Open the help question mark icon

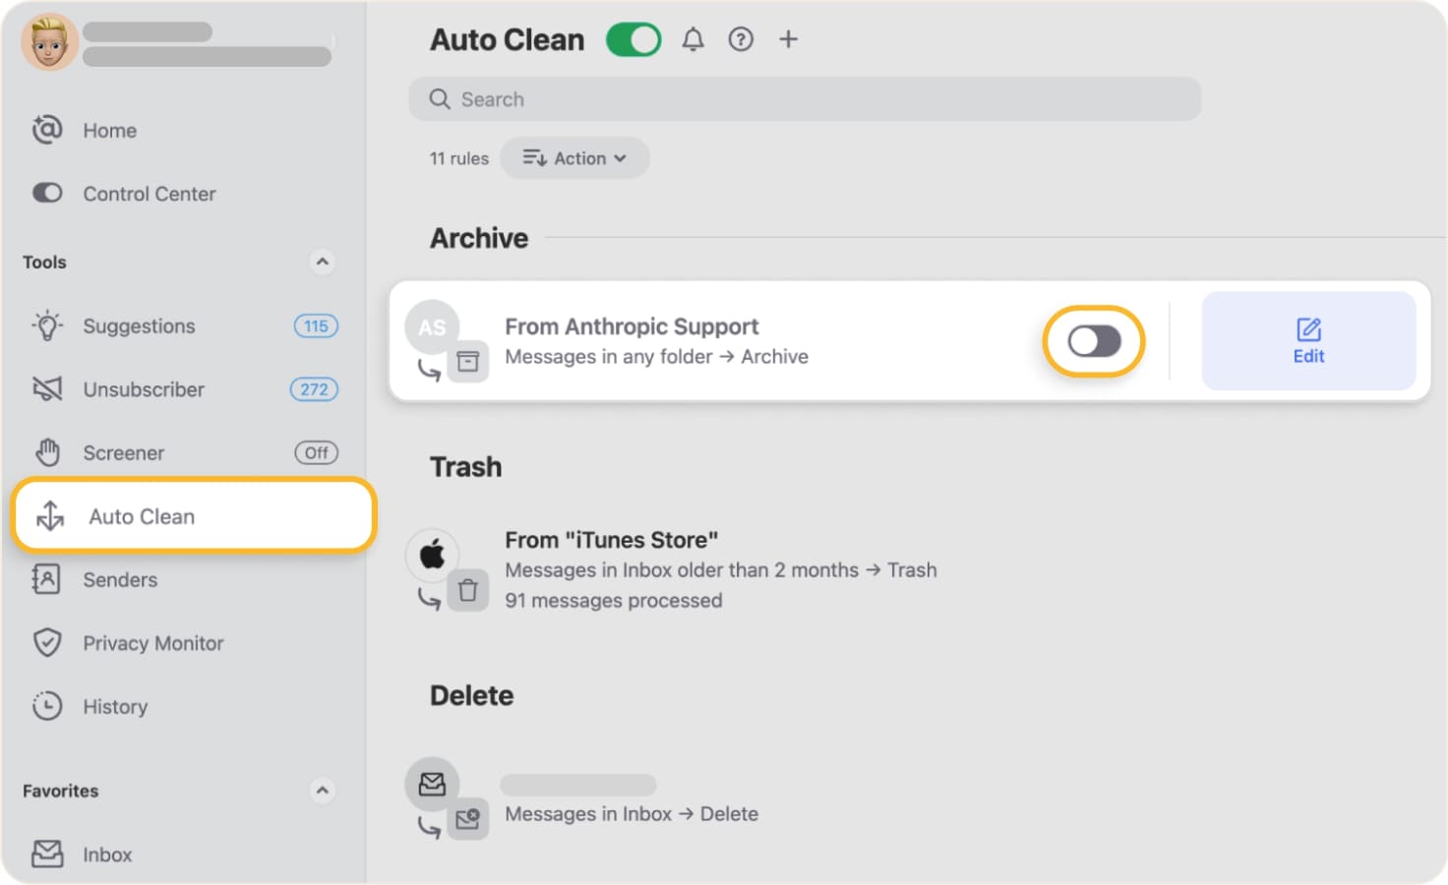[x=741, y=39]
